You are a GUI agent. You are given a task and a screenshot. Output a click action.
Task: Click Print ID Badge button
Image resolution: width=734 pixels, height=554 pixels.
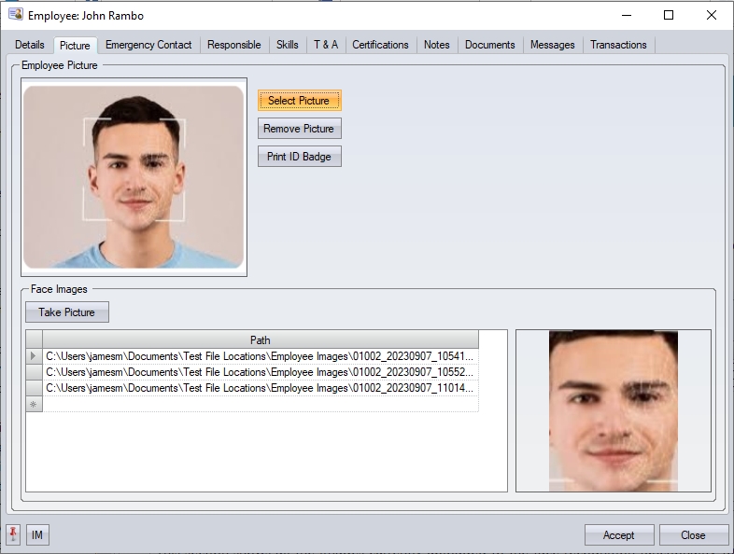point(300,157)
